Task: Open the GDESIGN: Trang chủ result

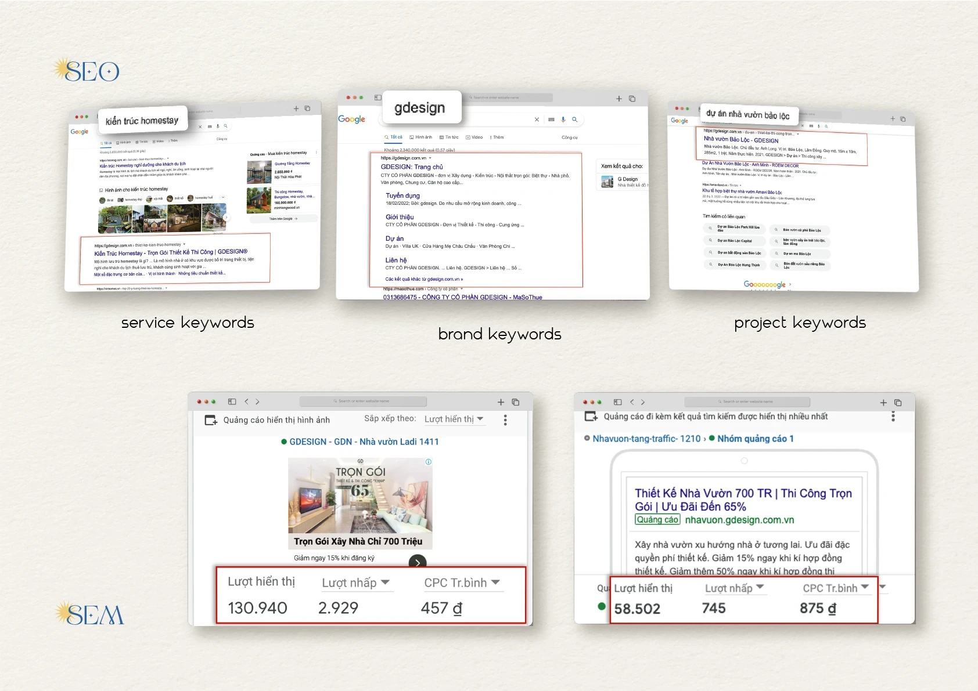Action: coord(412,167)
